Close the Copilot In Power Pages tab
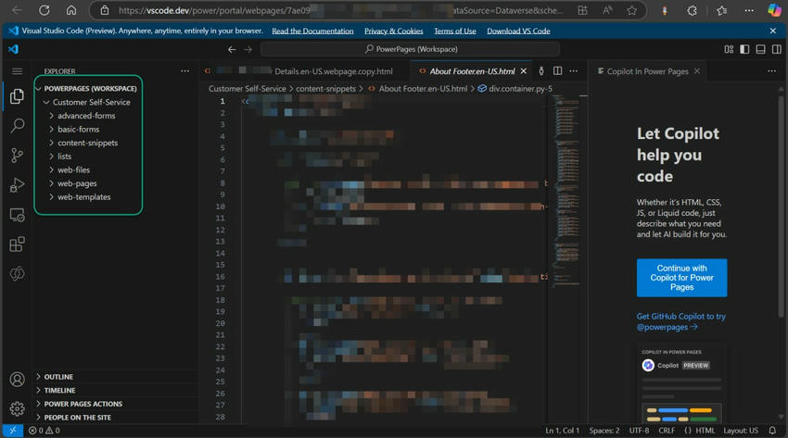The width and height of the screenshot is (788, 438). point(697,71)
